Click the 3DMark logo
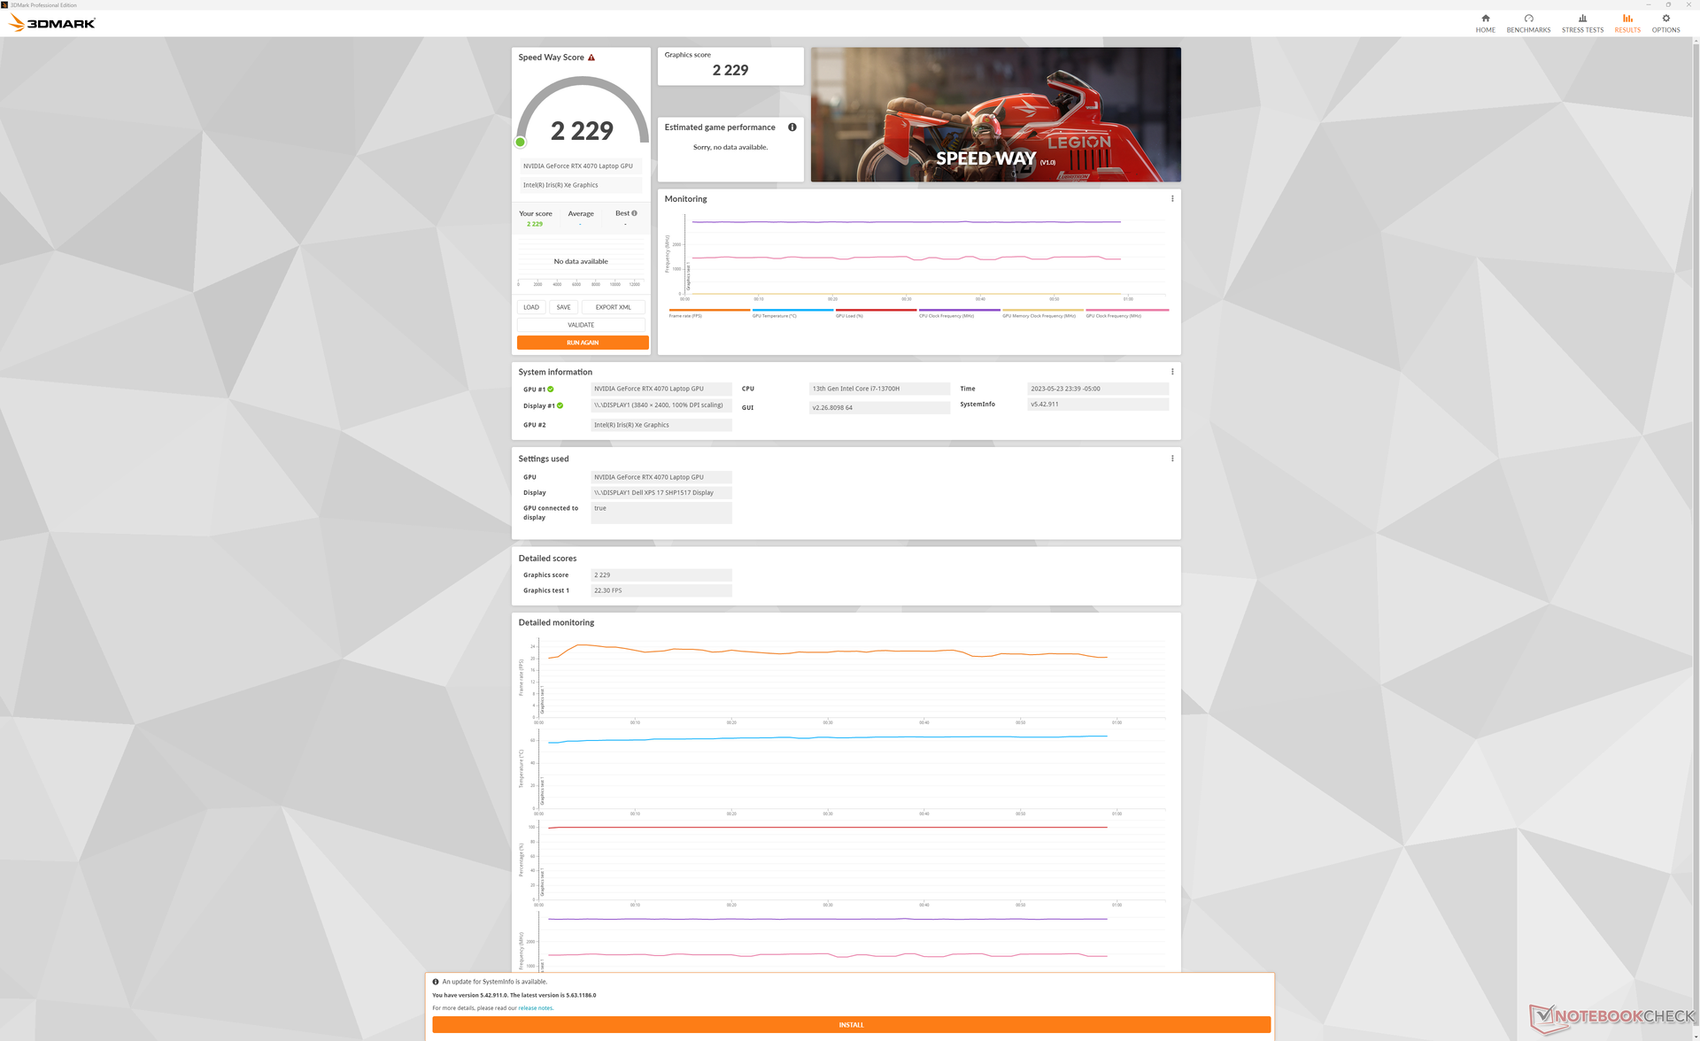 coord(51,23)
